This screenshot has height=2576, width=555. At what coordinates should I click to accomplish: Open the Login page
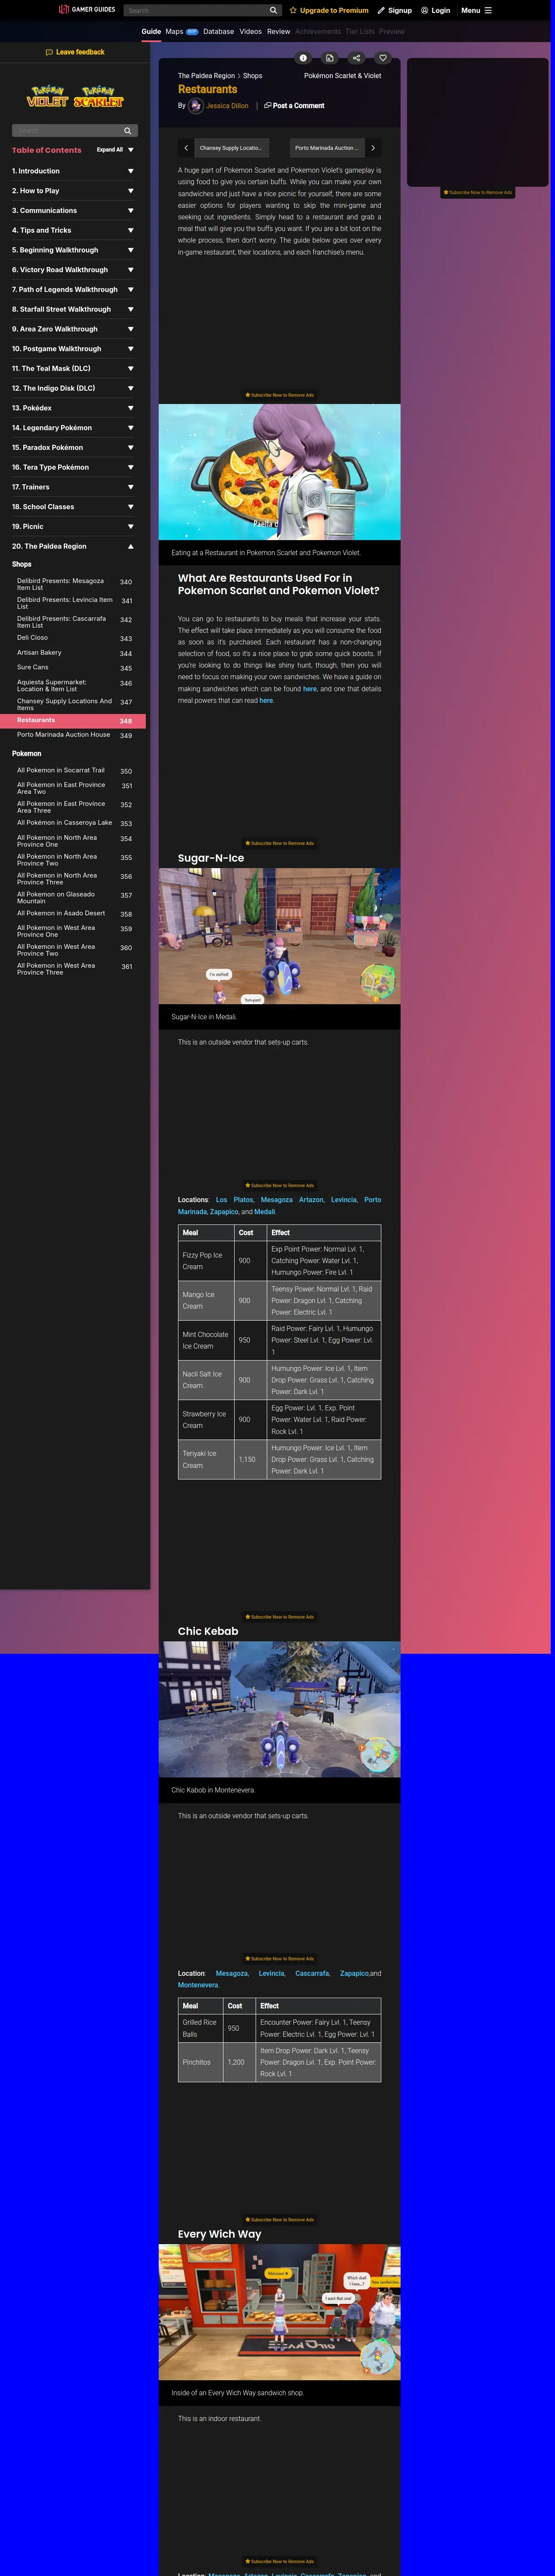(x=435, y=10)
